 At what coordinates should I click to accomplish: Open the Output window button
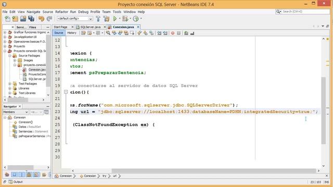point(16,182)
